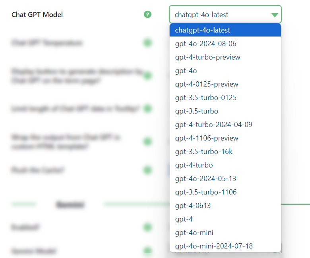Screen dimensions: 310x258
Task: Expand the Chat GPT Model dropdown arrow
Action: point(275,15)
